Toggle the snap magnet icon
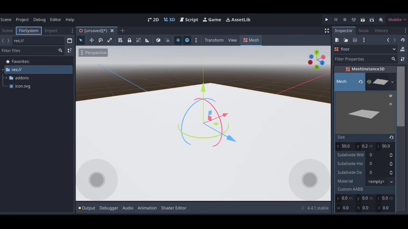408x229 pixels. click(x=167, y=40)
